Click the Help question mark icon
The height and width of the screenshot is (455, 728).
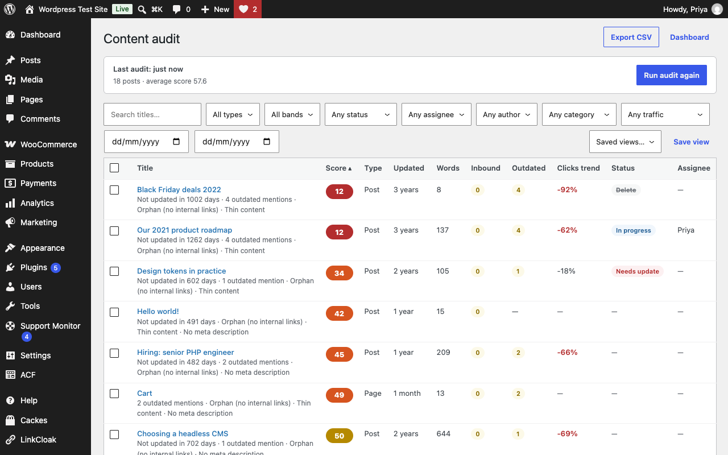click(x=10, y=400)
